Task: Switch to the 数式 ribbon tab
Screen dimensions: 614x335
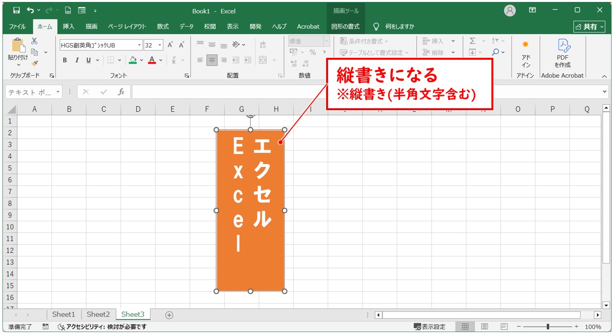Action: (x=163, y=26)
